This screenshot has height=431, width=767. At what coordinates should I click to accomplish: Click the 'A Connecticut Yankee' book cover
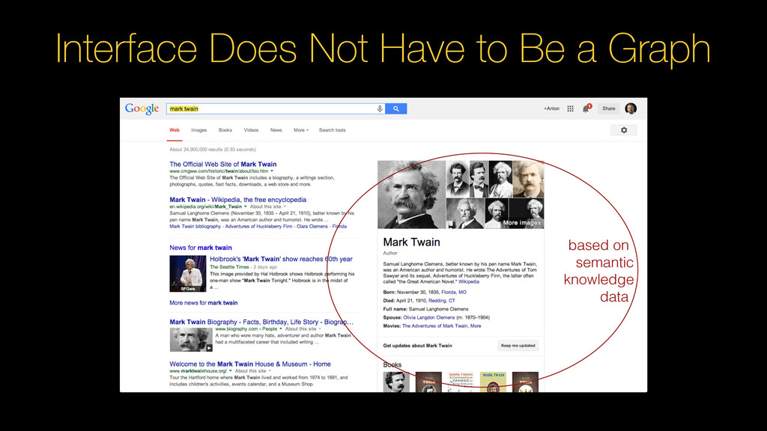pos(461,382)
